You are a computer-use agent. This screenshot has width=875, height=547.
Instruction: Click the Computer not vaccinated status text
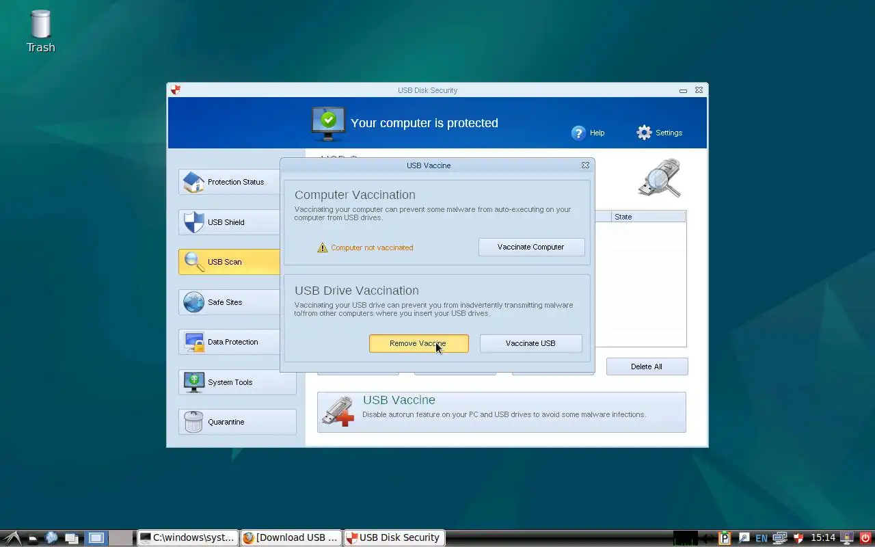[372, 248]
